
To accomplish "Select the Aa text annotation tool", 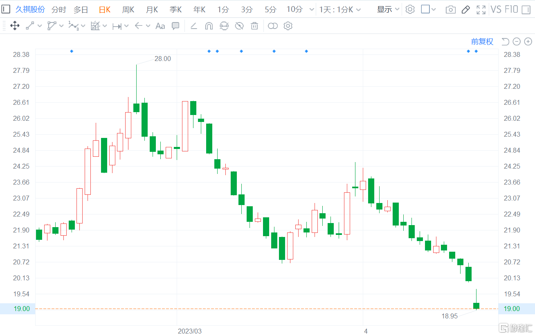I will pyautogui.click(x=160, y=26).
